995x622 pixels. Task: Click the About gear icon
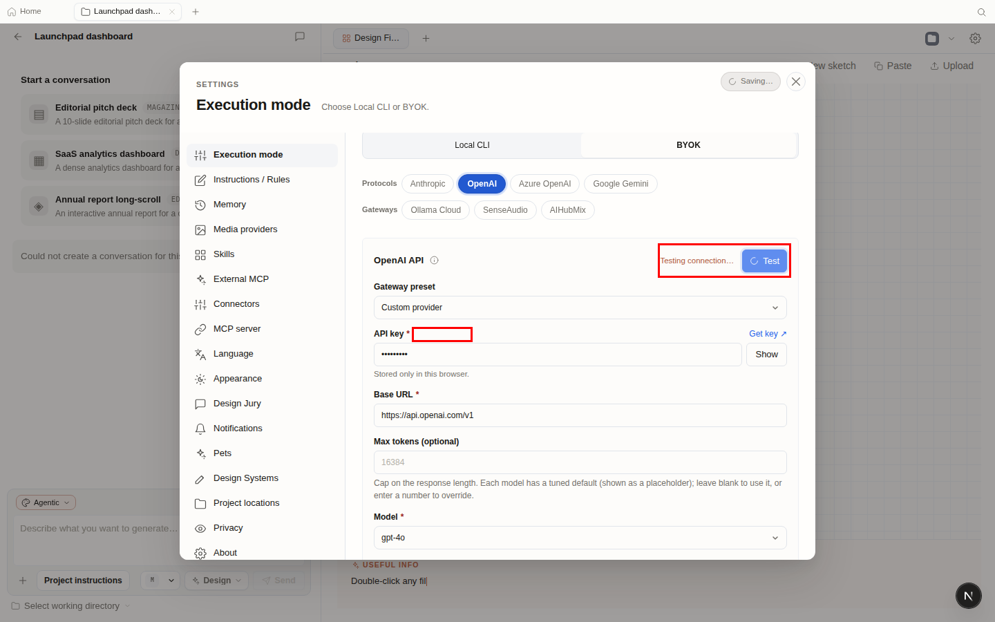coord(200,554)
